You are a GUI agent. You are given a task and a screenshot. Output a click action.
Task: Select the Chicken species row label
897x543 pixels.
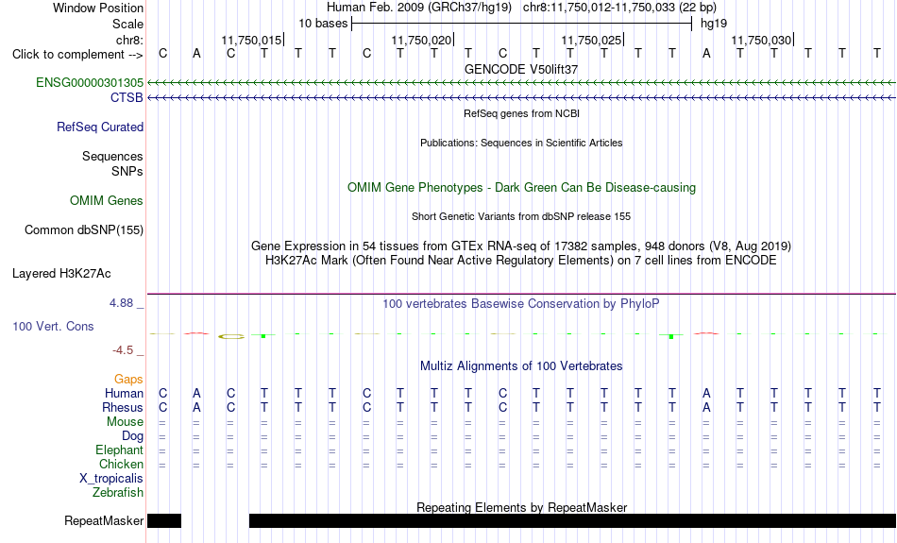(121, 464)
